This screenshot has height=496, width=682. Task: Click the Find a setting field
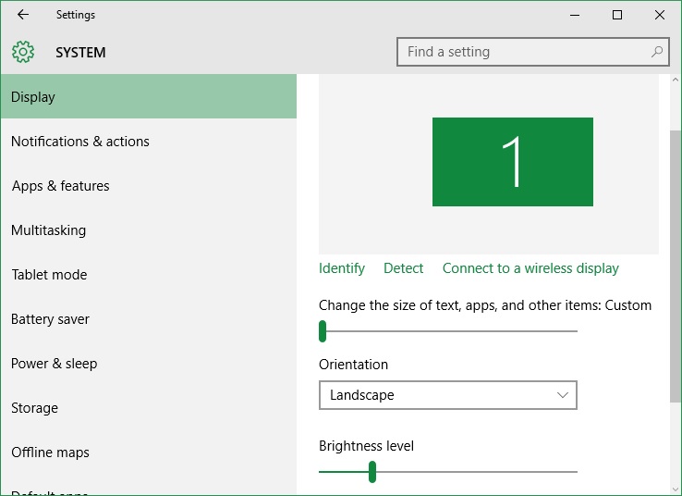pos(533,52)
